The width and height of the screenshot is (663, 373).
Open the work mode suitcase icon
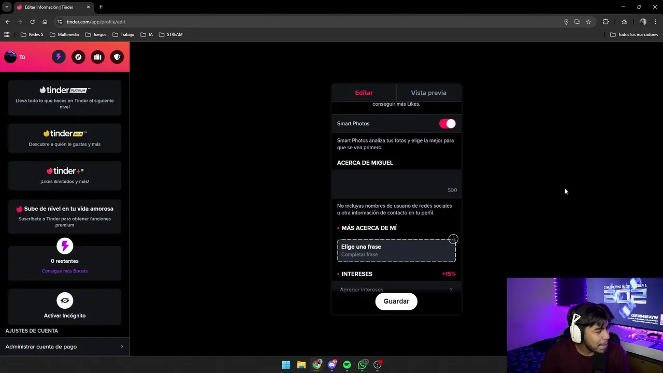[97, 57]
